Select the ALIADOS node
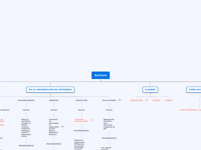201x150 pixels. pos(150,90)
